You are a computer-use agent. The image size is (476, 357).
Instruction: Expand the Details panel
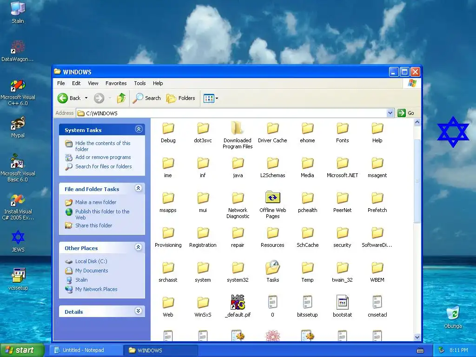click(x=139, y=311)
